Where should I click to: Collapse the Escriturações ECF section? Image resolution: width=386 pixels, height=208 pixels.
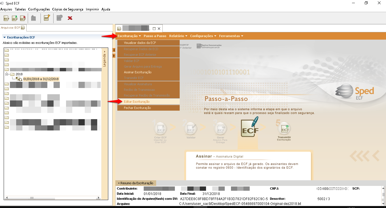click(5, 37)
